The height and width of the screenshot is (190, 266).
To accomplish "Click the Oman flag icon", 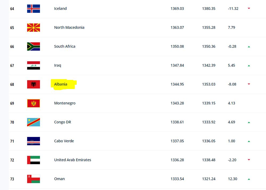I will tap(34, 179).
